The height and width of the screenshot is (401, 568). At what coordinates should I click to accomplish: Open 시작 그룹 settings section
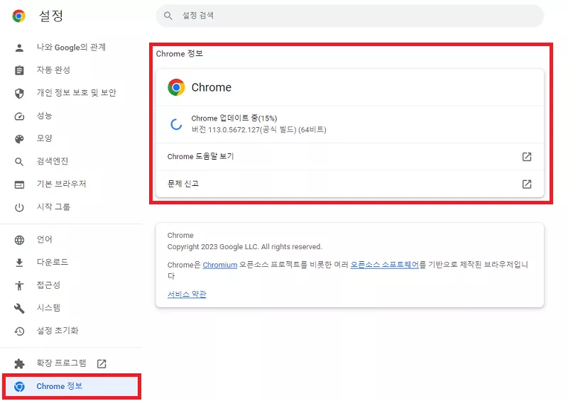[53, 207]
